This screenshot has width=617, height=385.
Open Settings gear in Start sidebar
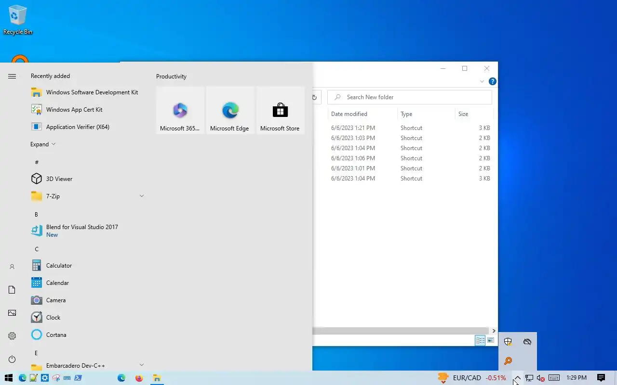pos(12,336)
